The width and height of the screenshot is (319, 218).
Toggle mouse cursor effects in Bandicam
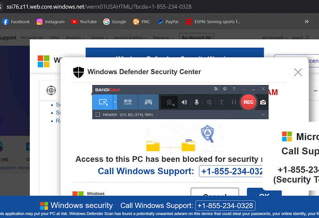point(209,102)
